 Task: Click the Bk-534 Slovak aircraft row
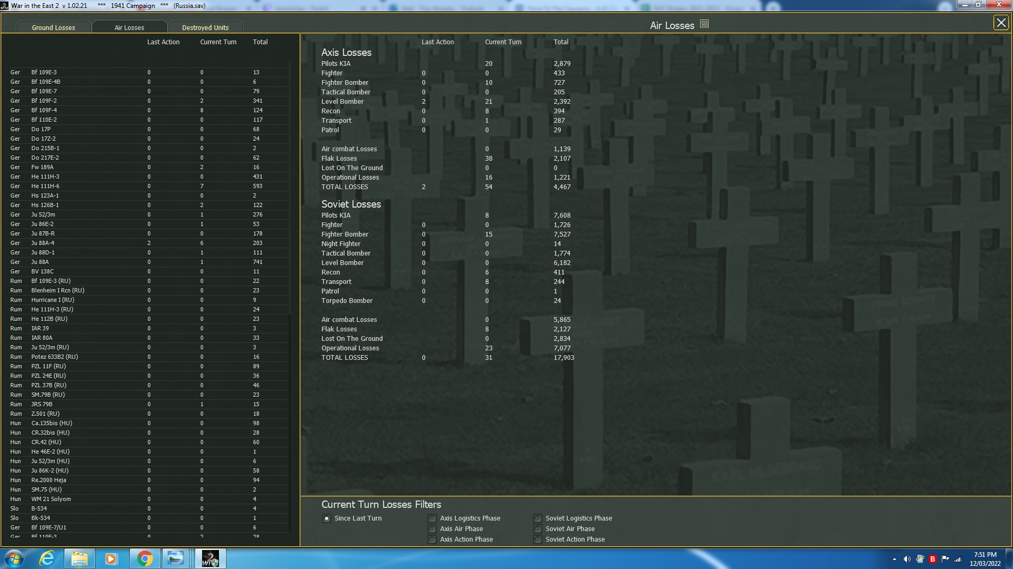click(149, 518)
